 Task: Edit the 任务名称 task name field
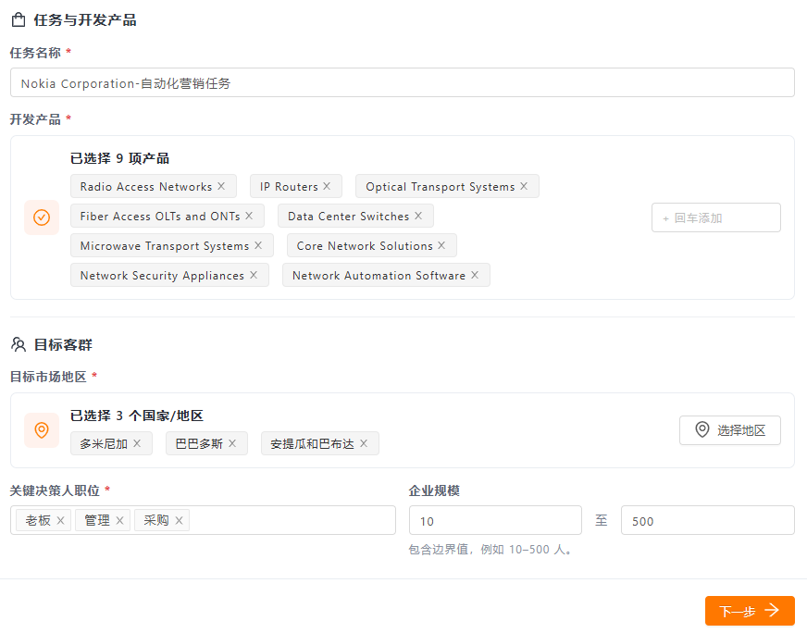click(403, 83)
